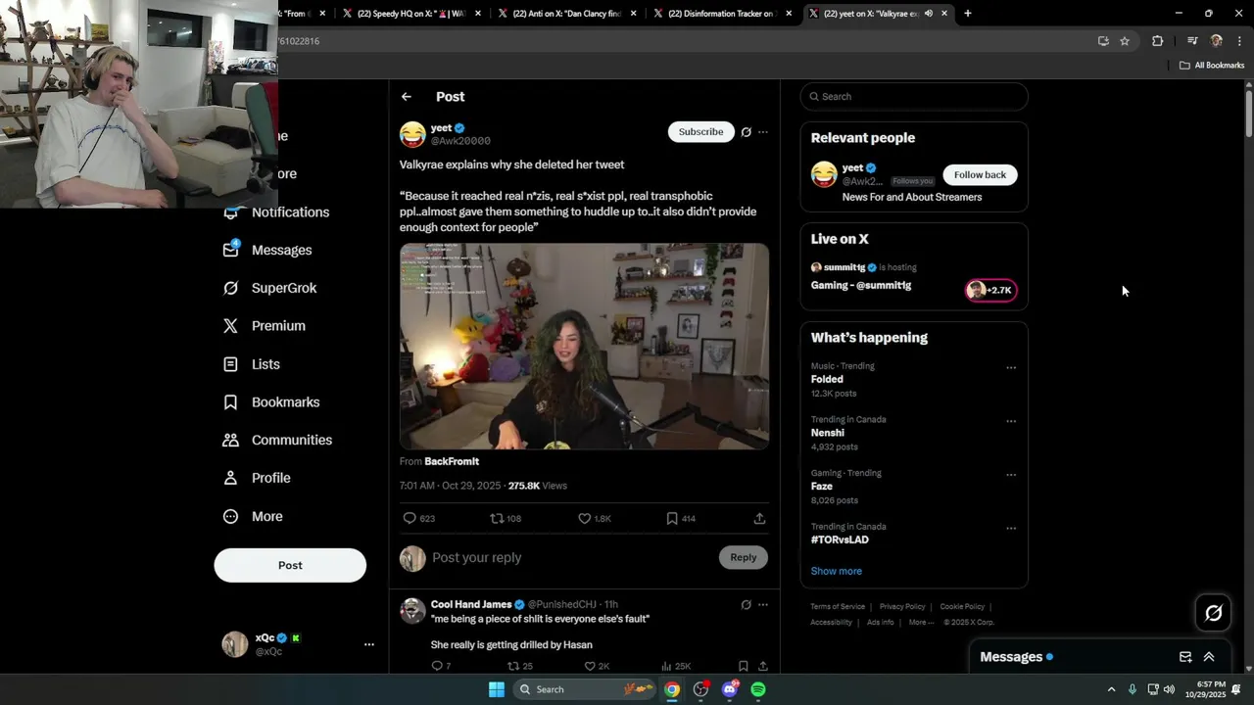Image resolution: width=1254 pixels, height=705 pixels.
Task: Play the Valkyrae video thumbnail
Action: coord(584,347)
